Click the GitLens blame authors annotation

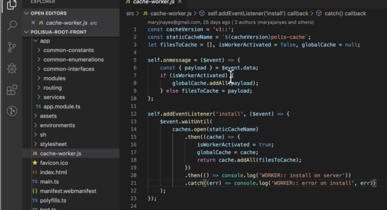[x=231, y=23]
